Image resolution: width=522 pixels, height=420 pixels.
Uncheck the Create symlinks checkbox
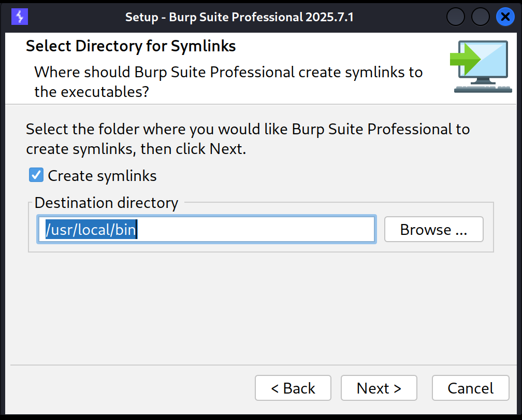tap(36, 175)
